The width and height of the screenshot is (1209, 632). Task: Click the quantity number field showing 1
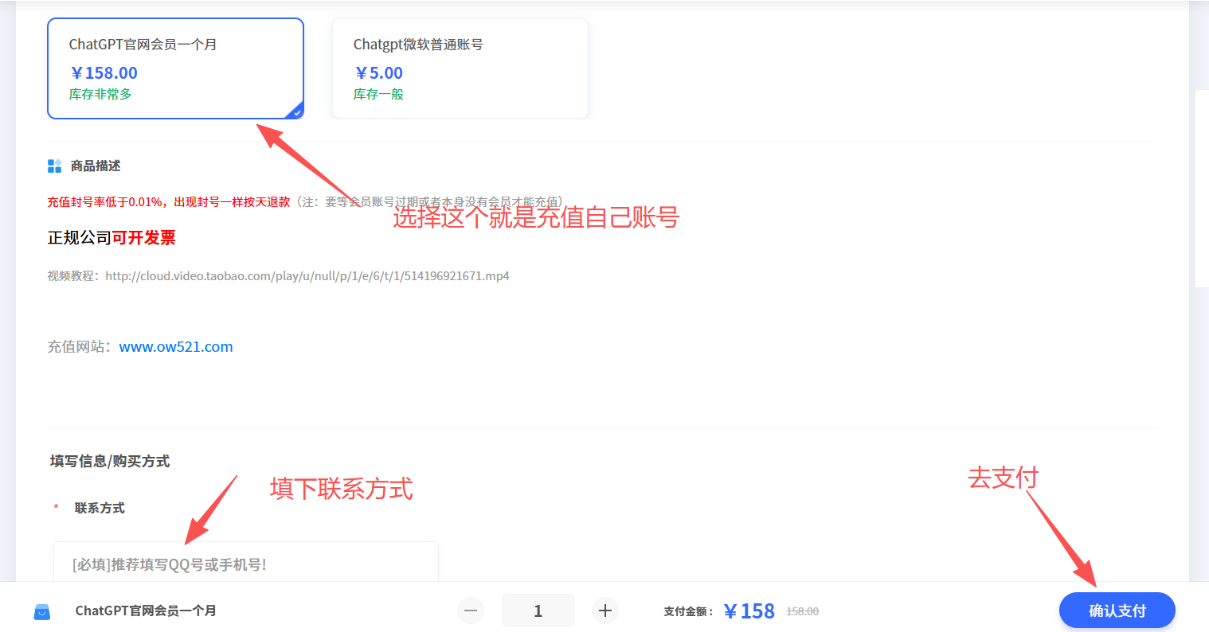tap(538, 610)
